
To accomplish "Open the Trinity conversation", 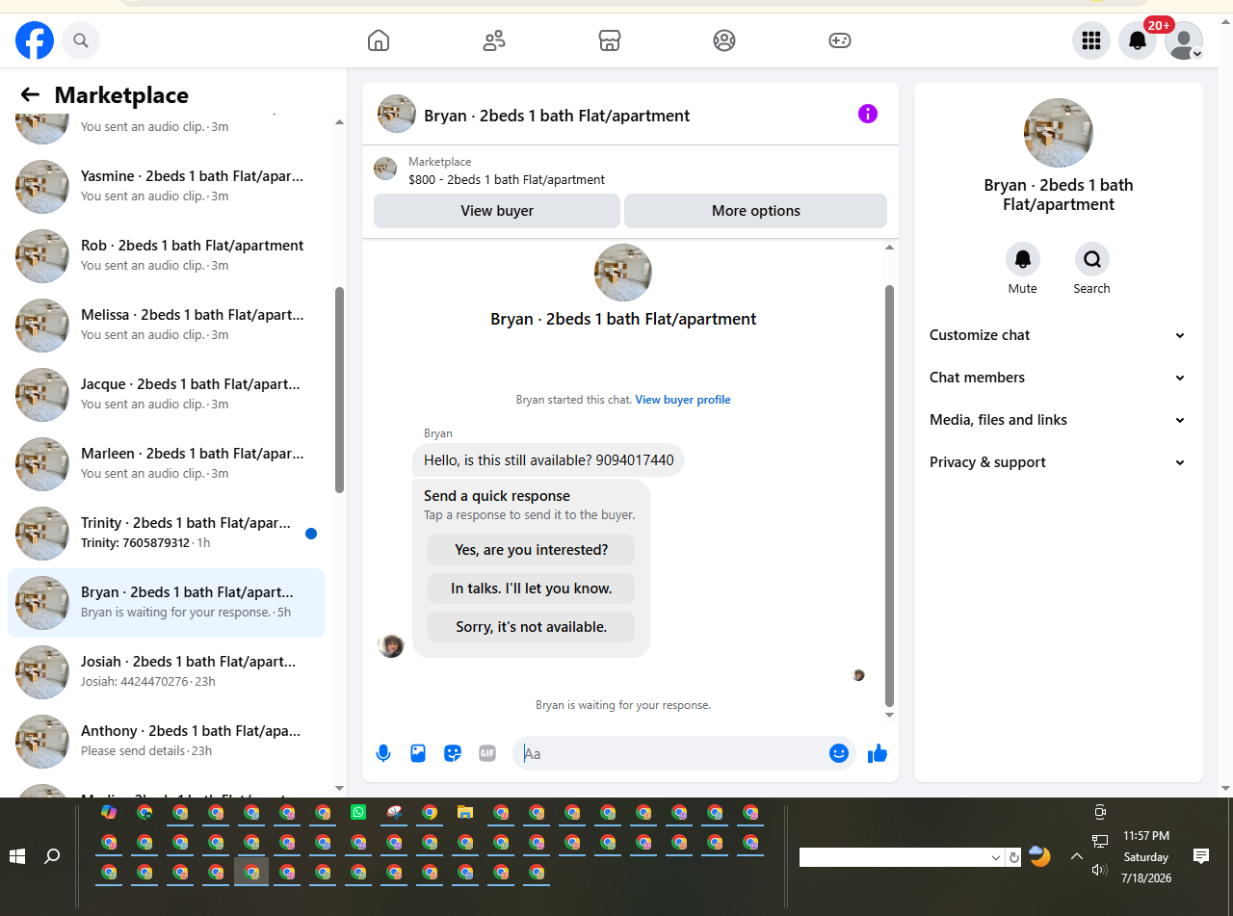I will tap(166, 534).
